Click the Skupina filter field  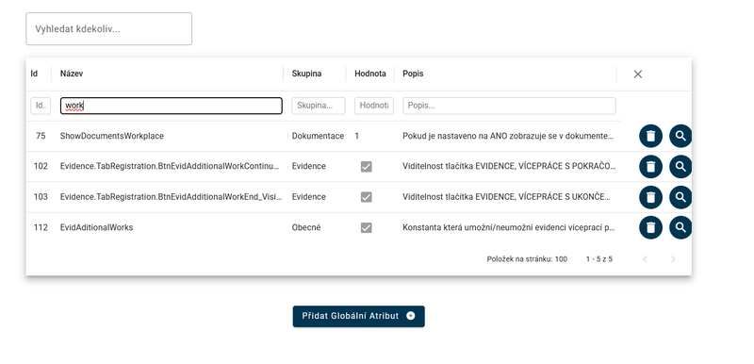click(319, 106)
